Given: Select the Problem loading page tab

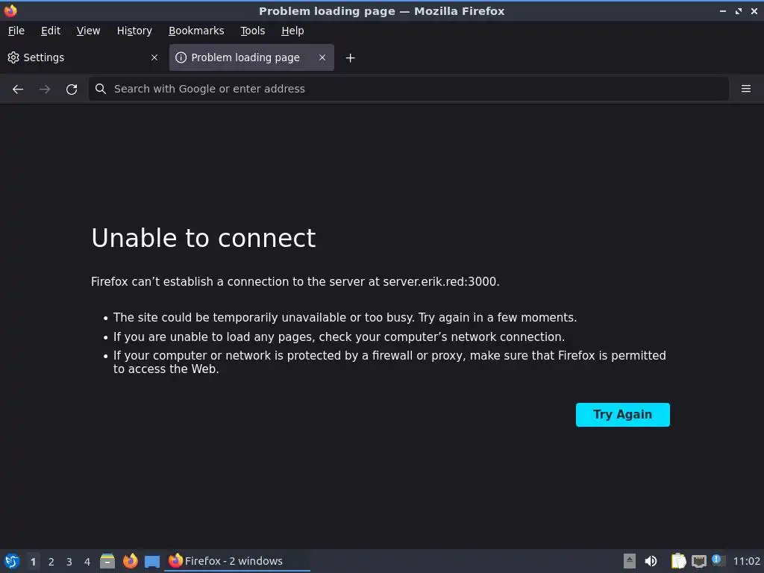Looking at the screenshot, I should click(251, 57).
